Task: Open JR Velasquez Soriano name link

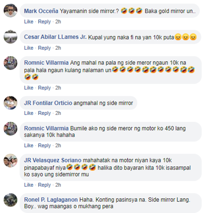Action: click(53, 160)
